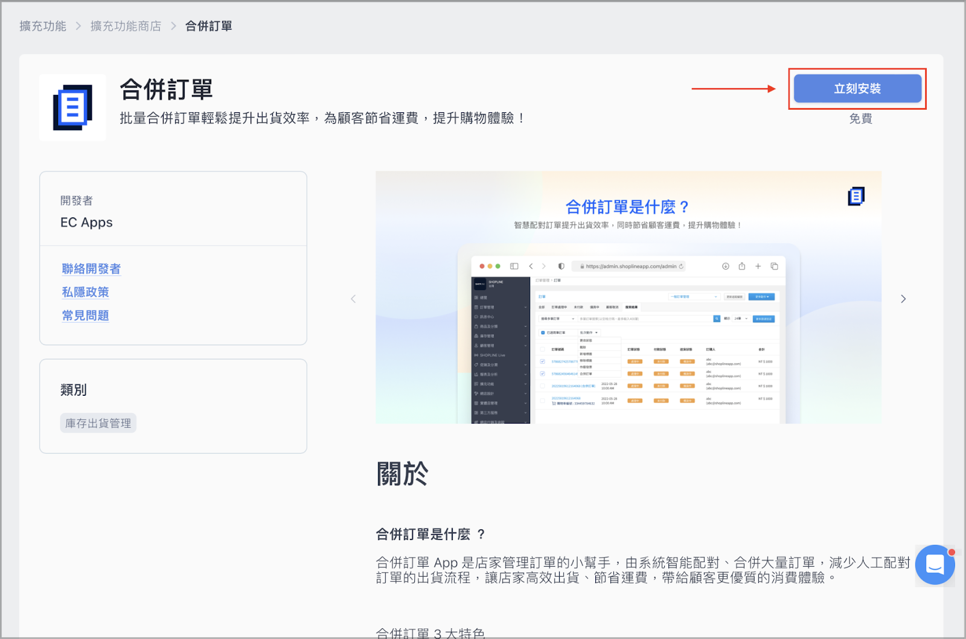Click the 批量合併訂單 tagline text
The image size is (966, 639).
[x=322, y=118]
